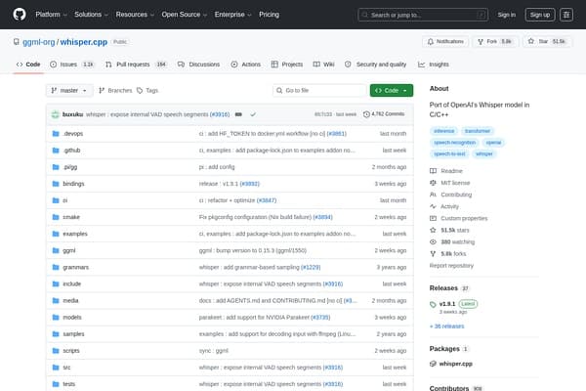Switch to the Code tab
Image resolution: width=586 pixels, height=391 pixels.
[28, 65]
